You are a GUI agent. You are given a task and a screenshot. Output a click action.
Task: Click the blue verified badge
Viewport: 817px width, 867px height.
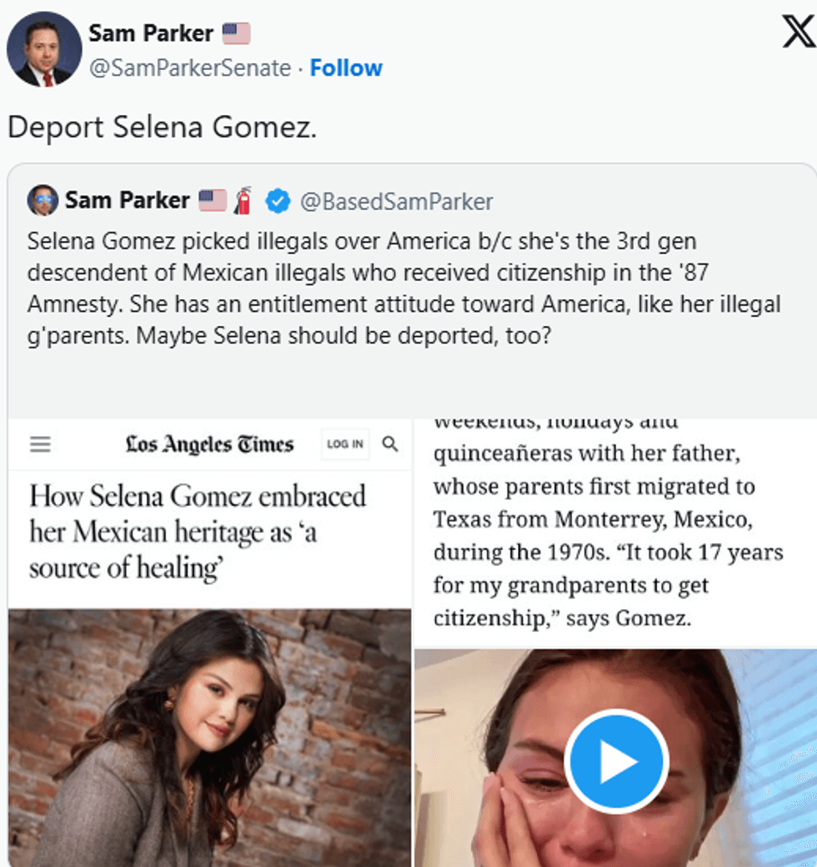coord(278,201)
